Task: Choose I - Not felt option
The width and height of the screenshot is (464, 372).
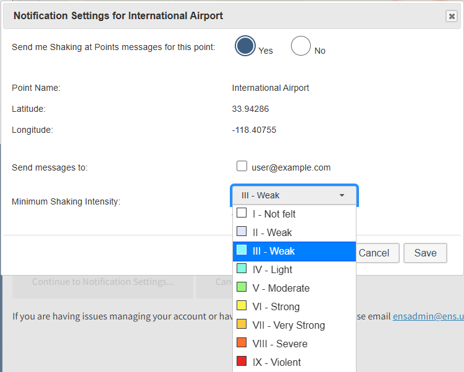Action: 294,214
